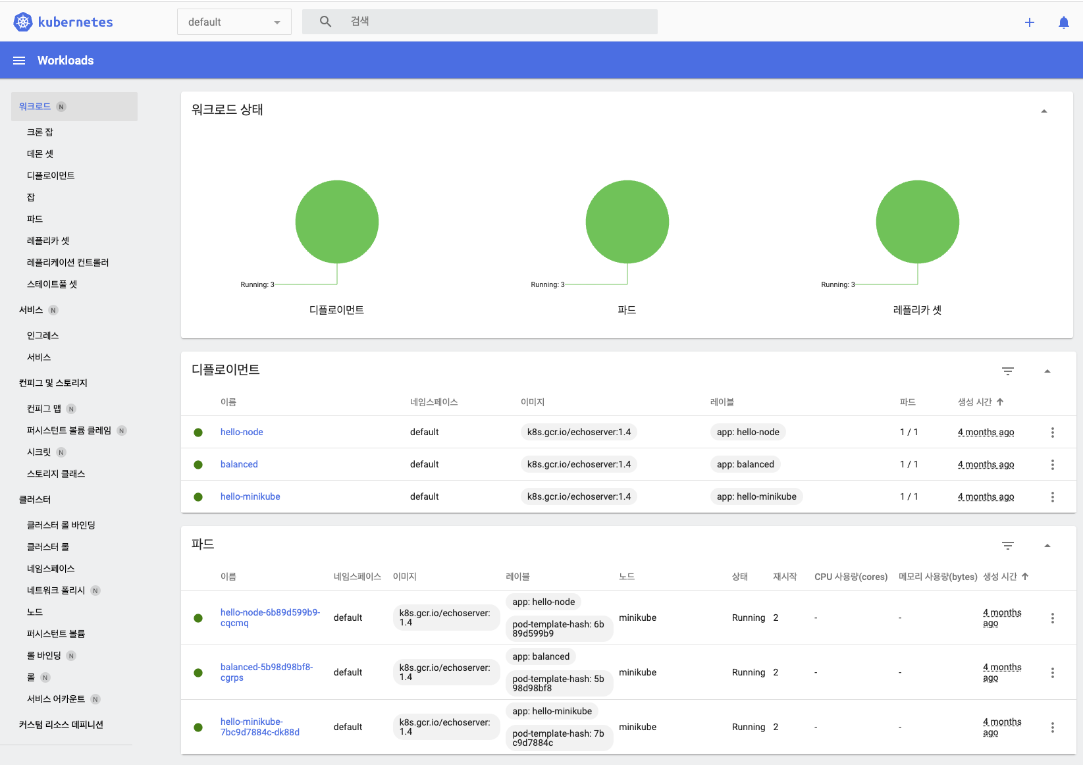Open the hamburger navigation menu
Screen dimensions: 1083x765
pyautogui.click(x=19, y=61)
